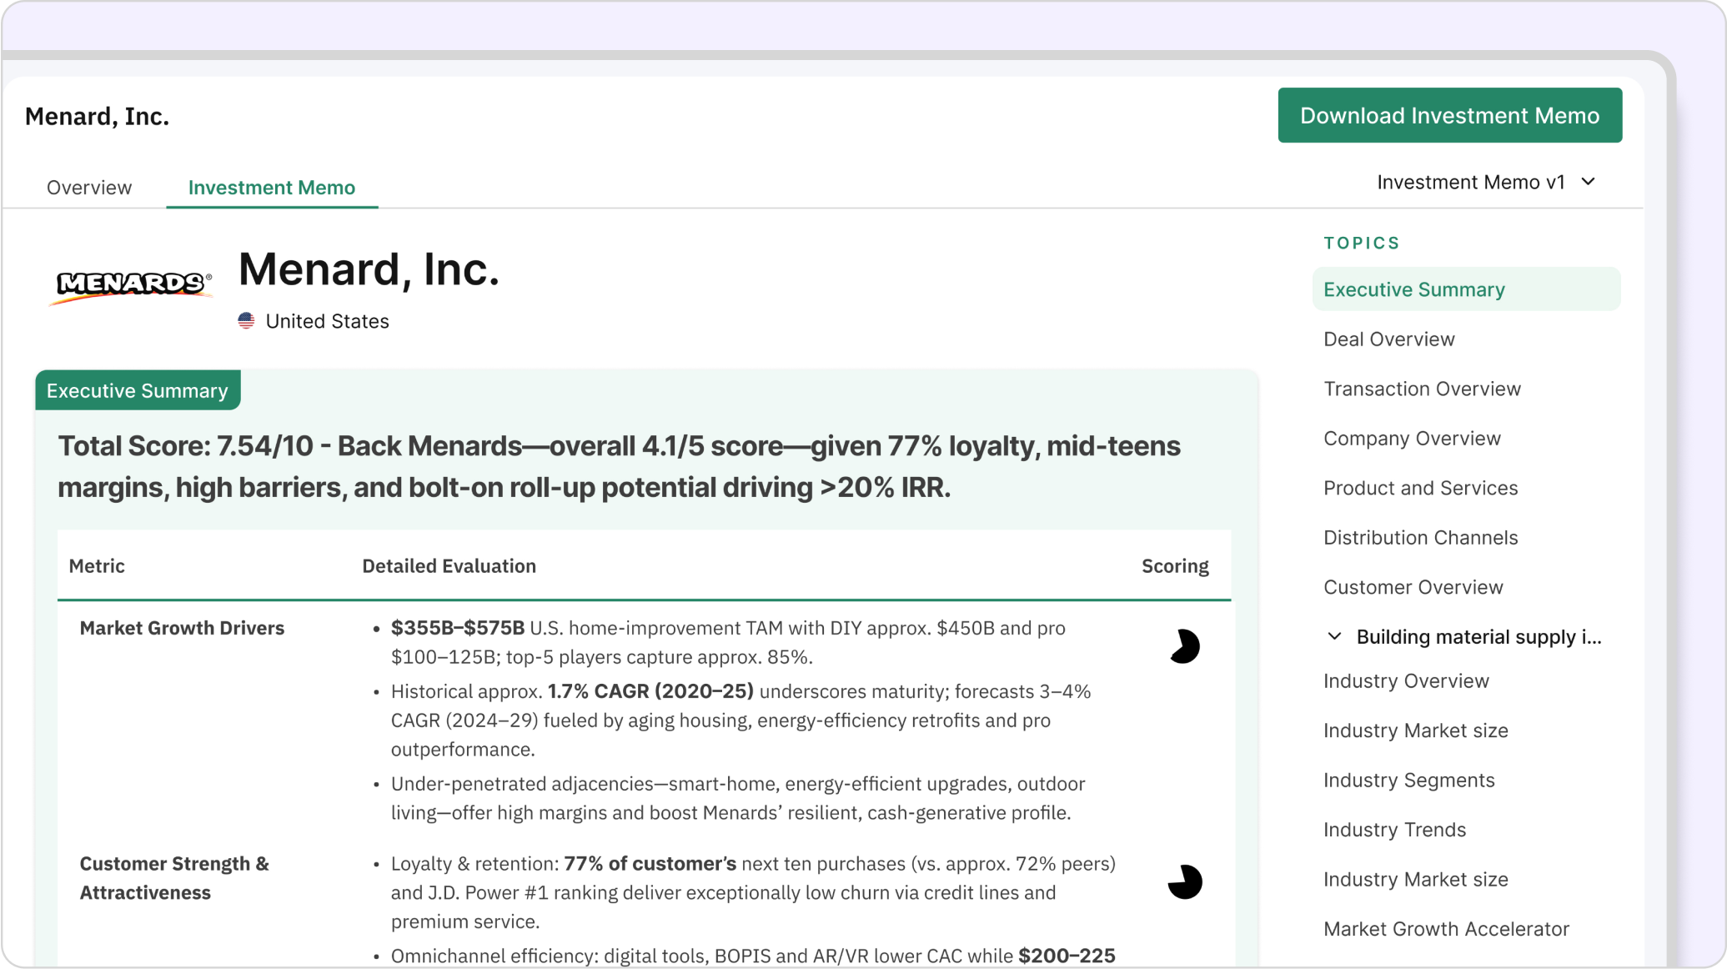Screen dimensions: 1727x969
Task: Select Industry Segments in sidebar
Action: tap(1408, 781)
